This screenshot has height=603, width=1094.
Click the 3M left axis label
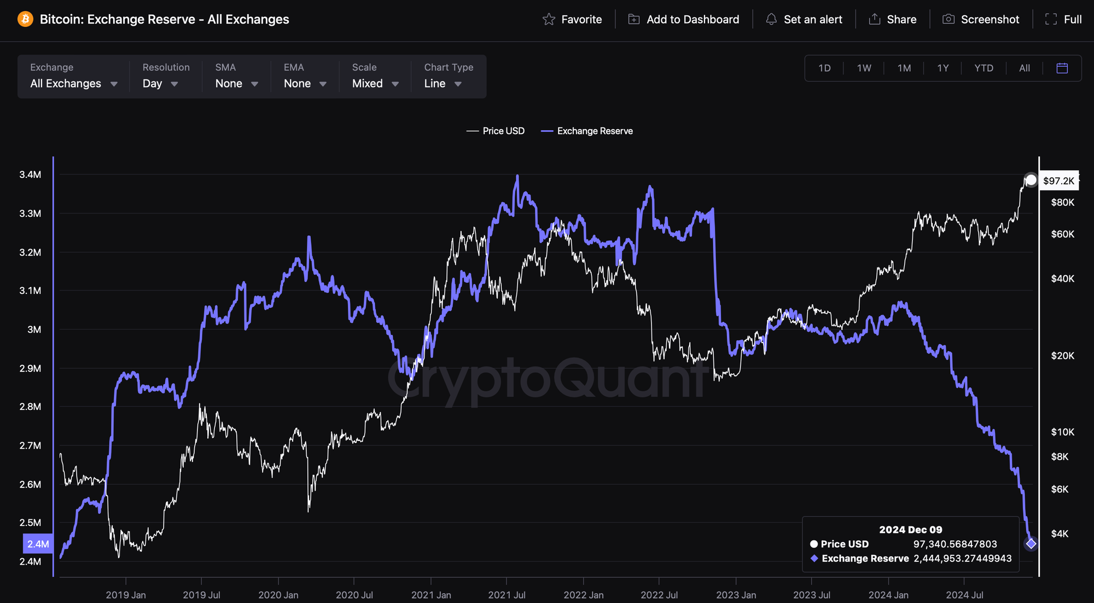(34, 329)
